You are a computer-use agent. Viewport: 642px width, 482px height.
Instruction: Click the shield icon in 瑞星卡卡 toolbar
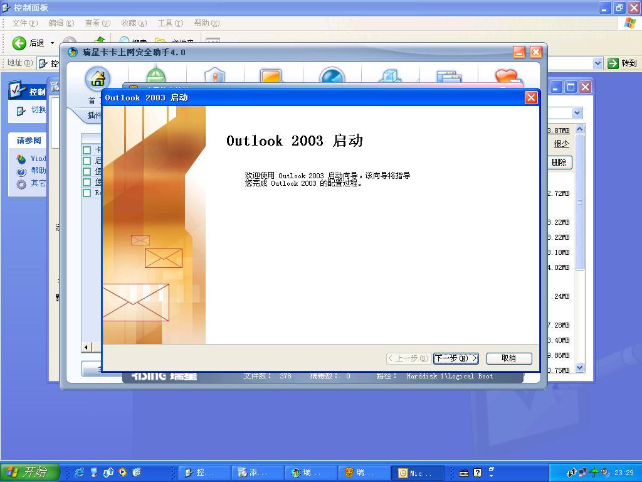pyautogui.click(x=214, y=76)
